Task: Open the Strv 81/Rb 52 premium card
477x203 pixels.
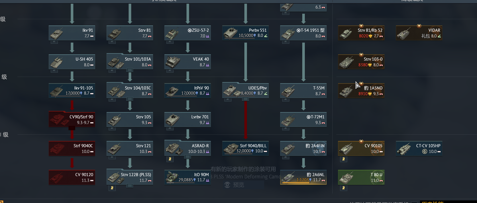Action: tap(361, 33)
